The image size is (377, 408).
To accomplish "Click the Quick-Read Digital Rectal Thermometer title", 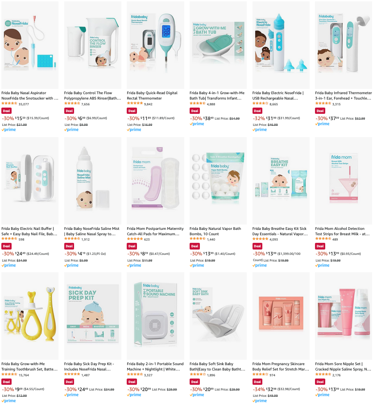I will 152,96.
